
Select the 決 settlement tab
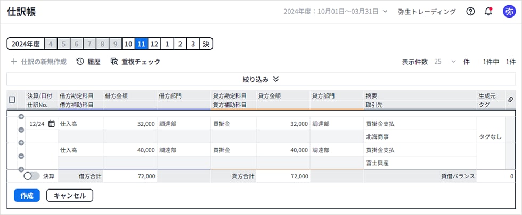206,44
